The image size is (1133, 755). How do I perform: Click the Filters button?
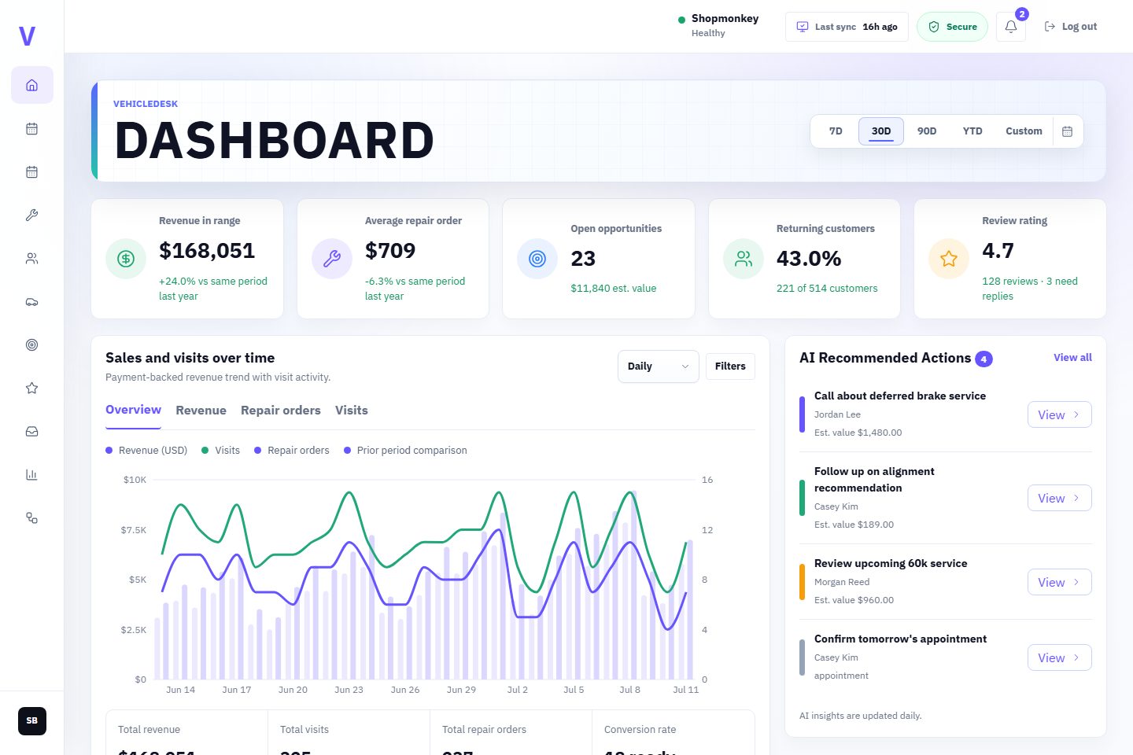[x=730, y=366]
